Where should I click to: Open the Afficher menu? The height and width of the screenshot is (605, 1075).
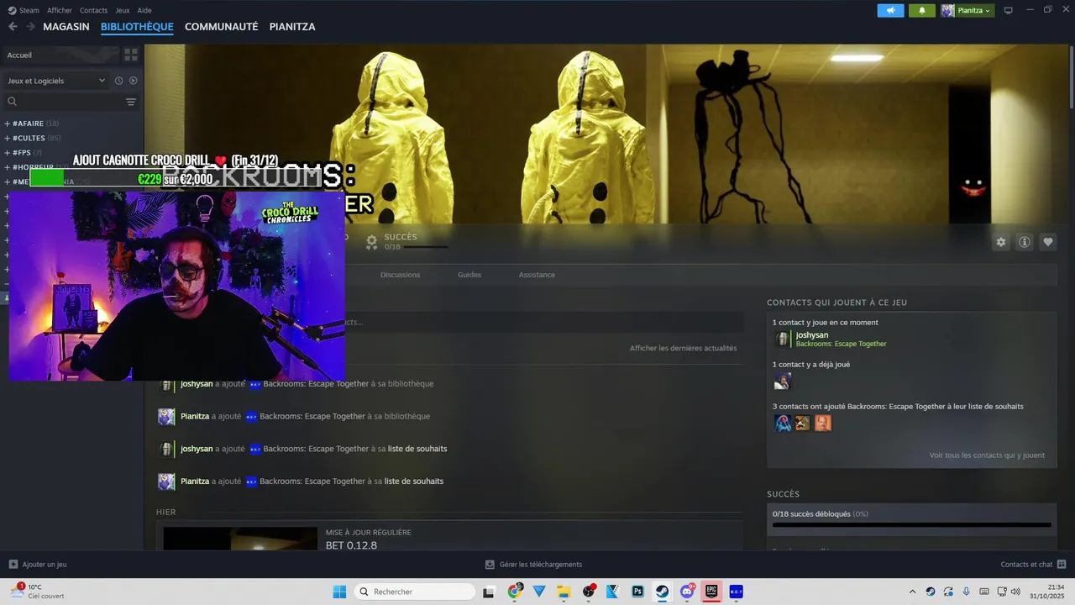(x=60, y=10)
